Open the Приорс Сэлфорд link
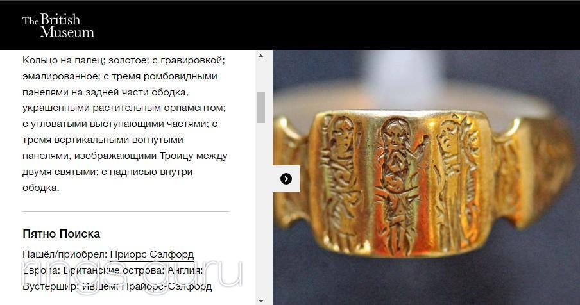580x305 pixels. (152, 254)
